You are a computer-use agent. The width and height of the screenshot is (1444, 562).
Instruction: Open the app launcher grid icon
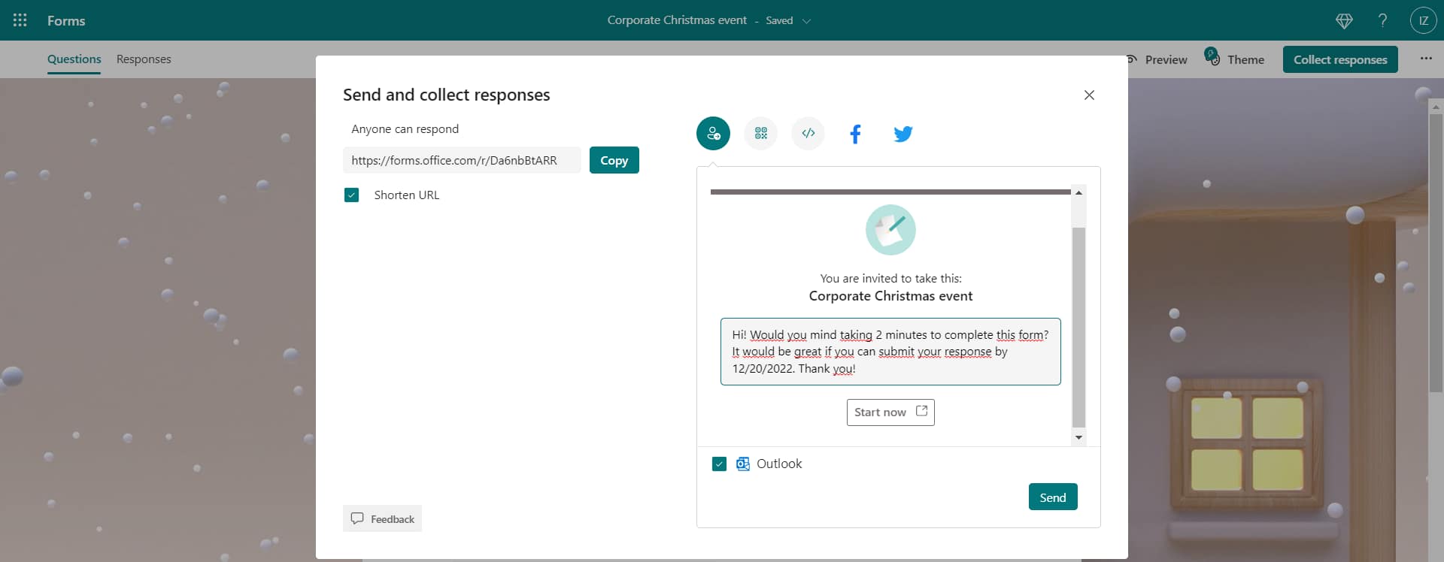click(x=20, y=20)
